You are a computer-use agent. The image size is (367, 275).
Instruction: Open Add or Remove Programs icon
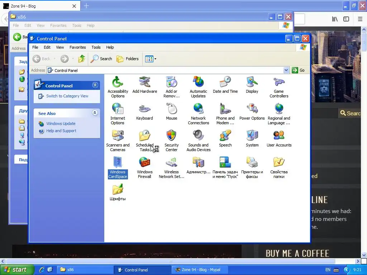(171, 87)
